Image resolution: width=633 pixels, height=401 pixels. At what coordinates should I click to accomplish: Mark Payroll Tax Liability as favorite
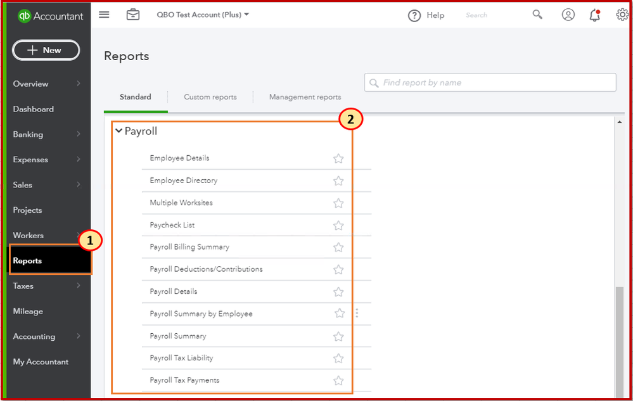(x=338, y=359)
